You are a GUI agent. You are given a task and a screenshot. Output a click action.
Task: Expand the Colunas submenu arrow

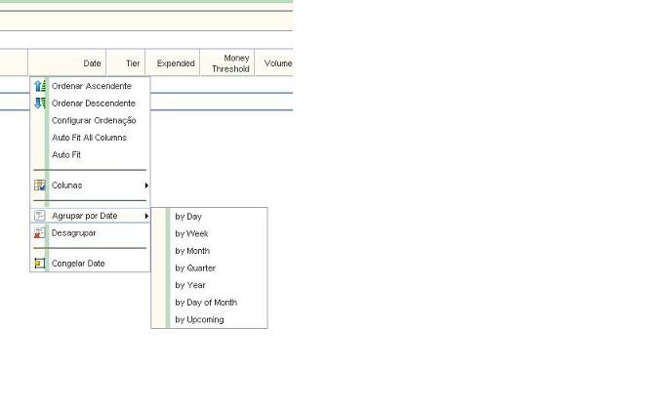pyautogui.click(x=146, y=185)
